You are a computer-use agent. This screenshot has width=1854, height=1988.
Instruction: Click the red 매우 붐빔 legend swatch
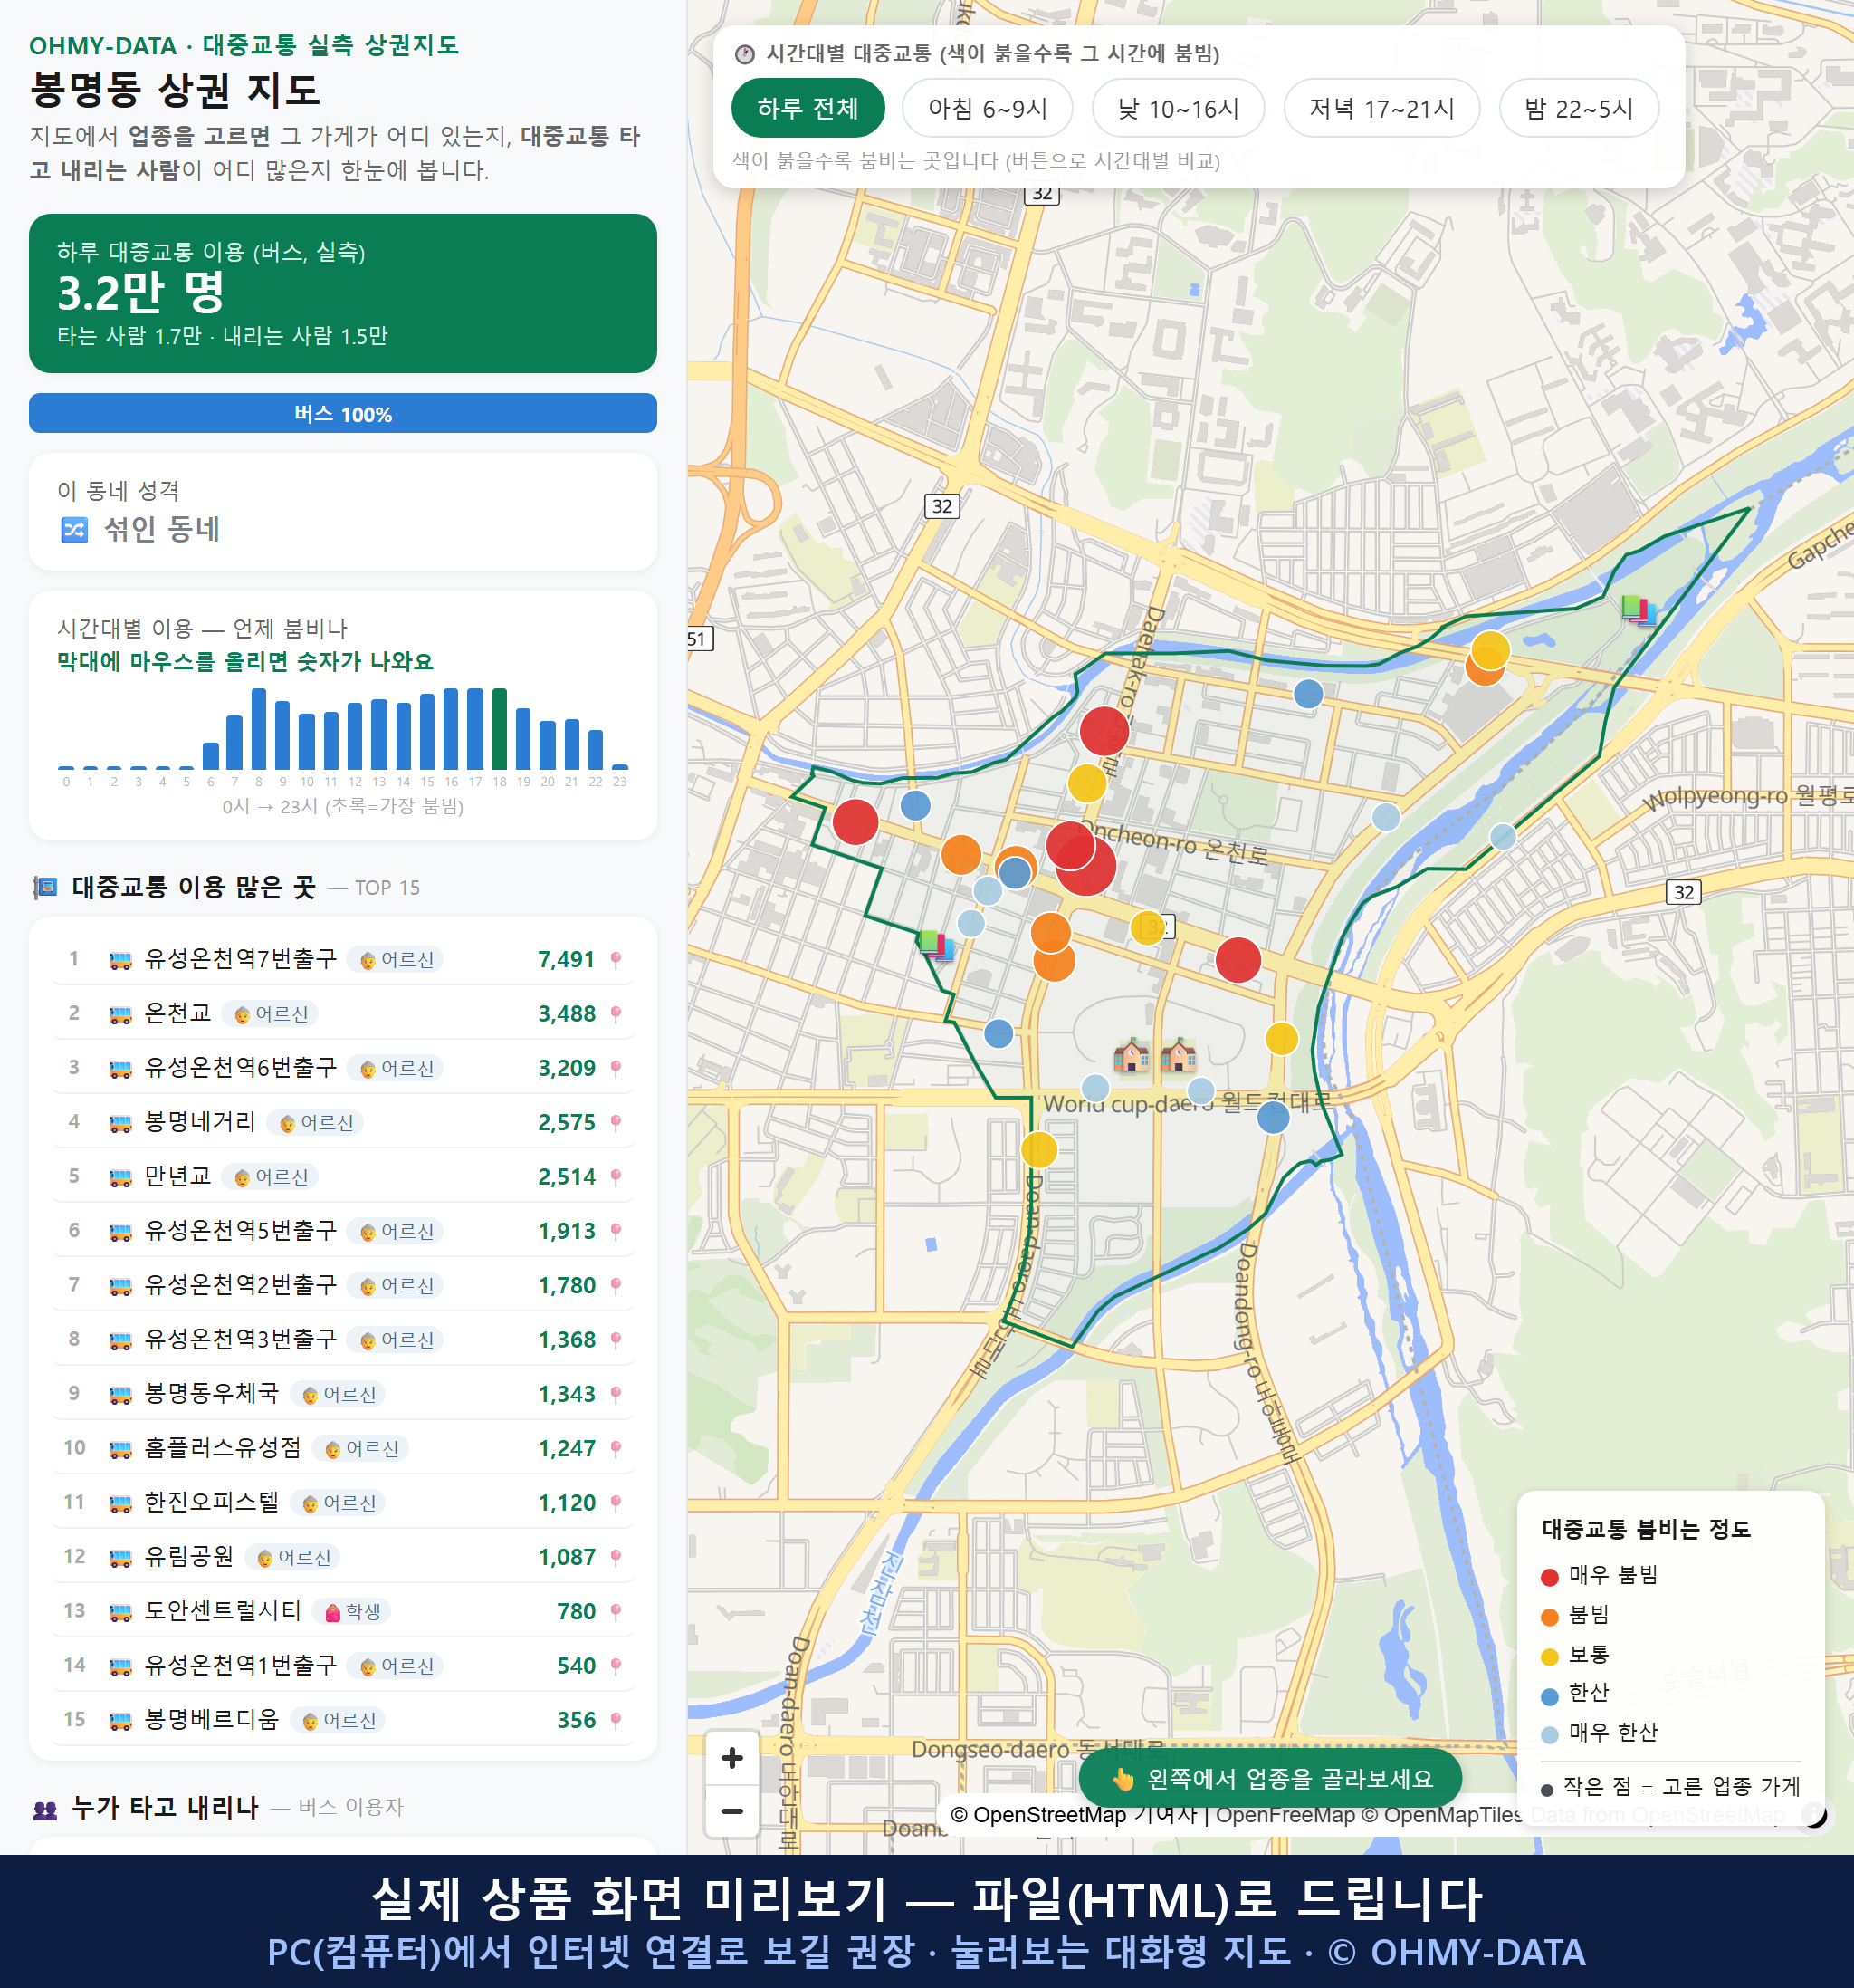coord(1550,1577)
